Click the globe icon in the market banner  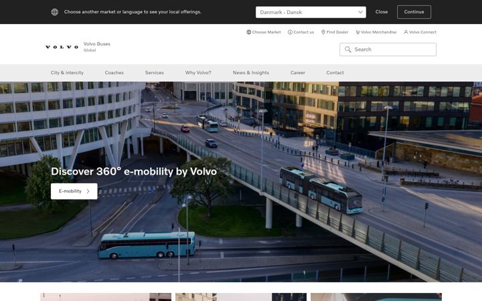(55, 12)
